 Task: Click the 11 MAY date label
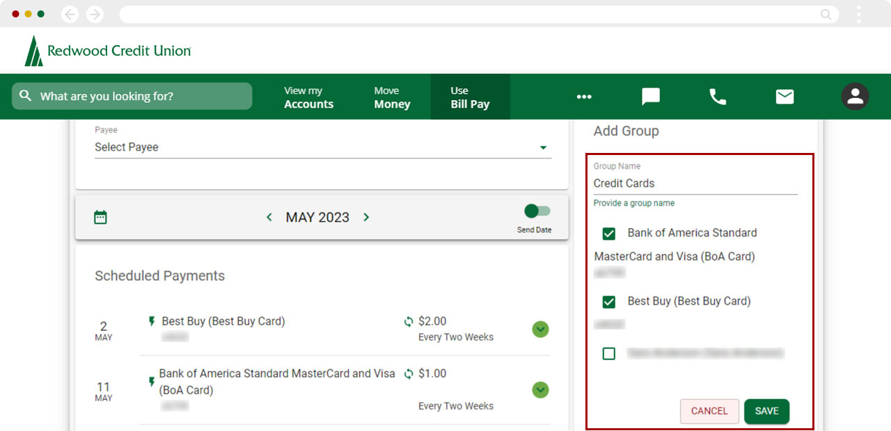point(104,391)
